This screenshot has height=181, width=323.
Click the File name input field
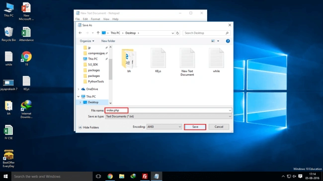[168, 111]
